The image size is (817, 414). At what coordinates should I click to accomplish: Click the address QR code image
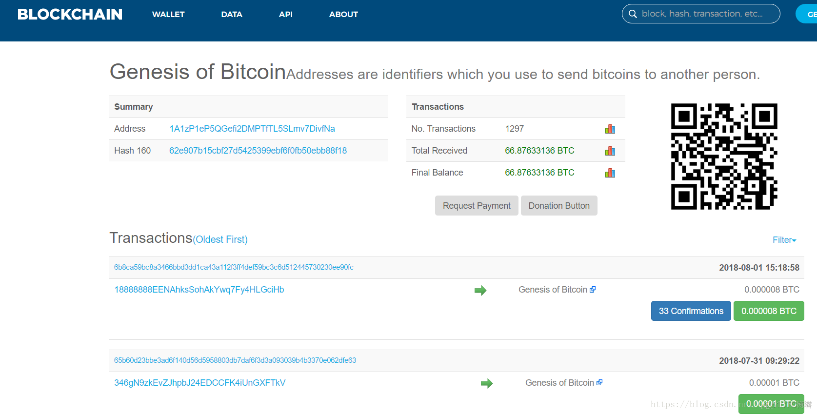pyautogui.click(x=724, y=157)
